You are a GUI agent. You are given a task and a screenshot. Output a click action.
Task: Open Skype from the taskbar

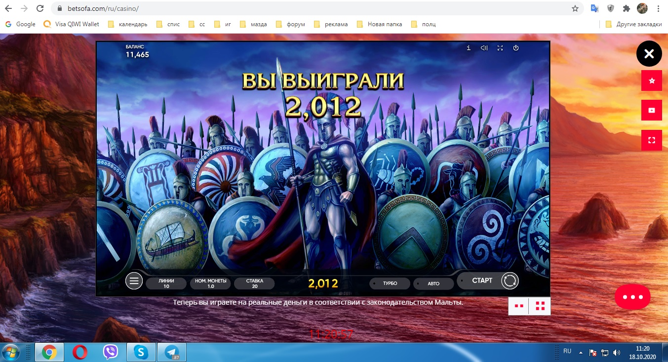click(141, 352)
